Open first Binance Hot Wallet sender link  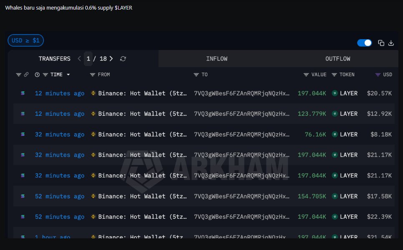(x=142, y=93)
